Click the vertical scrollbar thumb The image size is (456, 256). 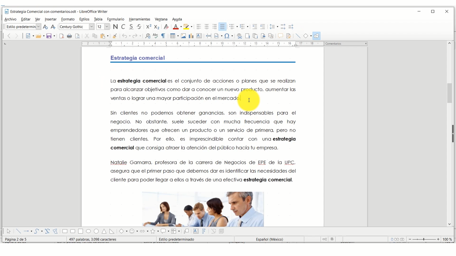click(449, 93)
